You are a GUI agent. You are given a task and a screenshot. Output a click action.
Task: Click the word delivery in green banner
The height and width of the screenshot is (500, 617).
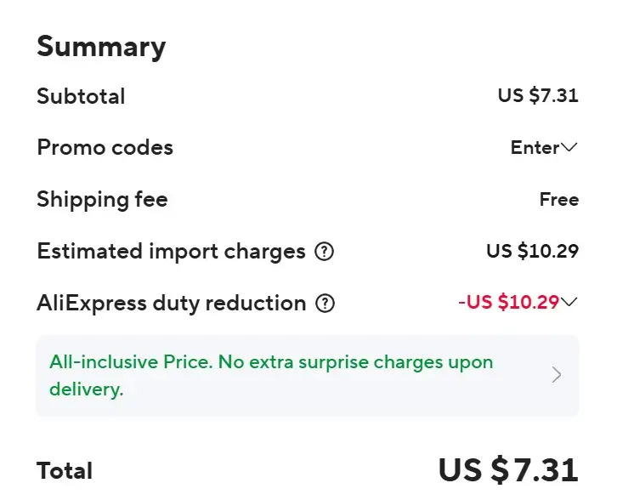[86, 389]
